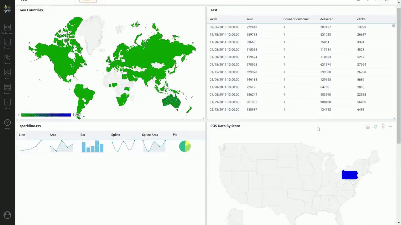Select Pennsylvania on the US map
The width and height of the screenshot is (401, 225).
350,175
